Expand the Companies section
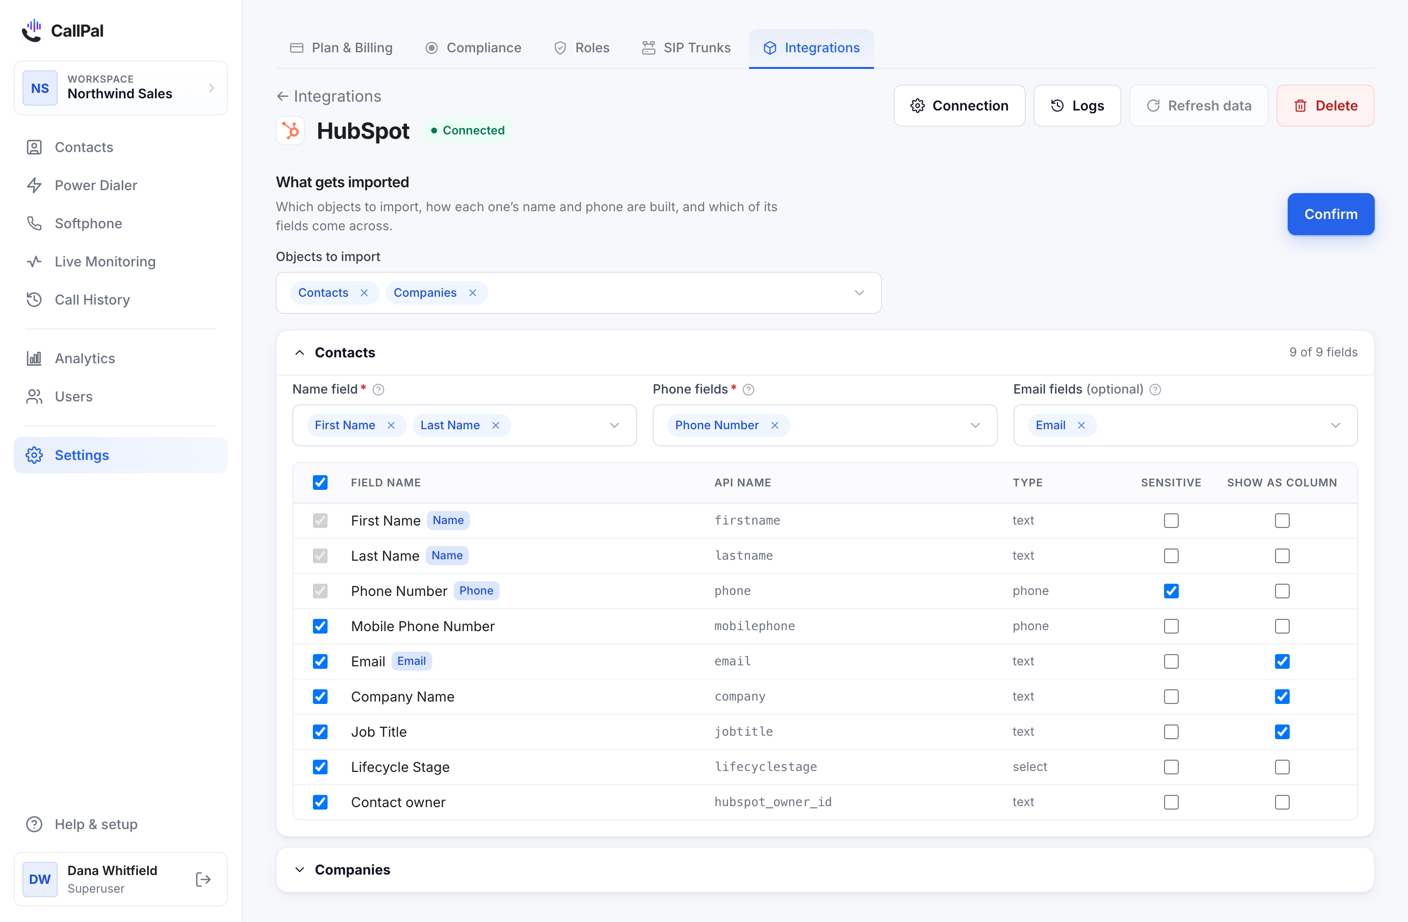 (x=300, y=869)
